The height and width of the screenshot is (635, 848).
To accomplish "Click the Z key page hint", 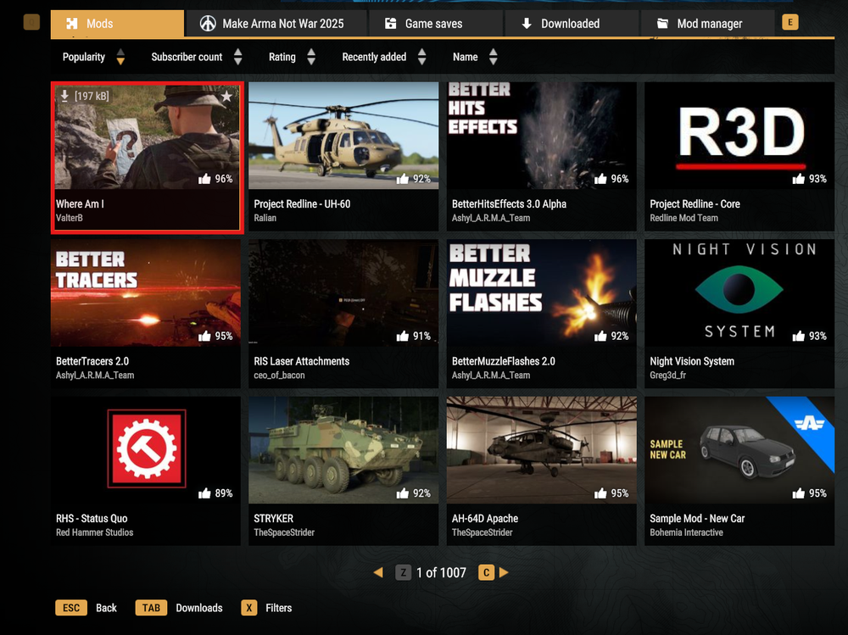I will [x=404, y=572].
